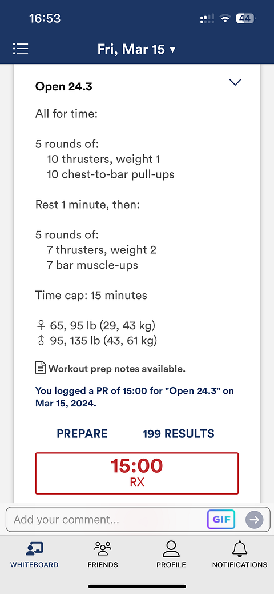Tap the Open 24.3 workout title
Screen dimensions: 274x594
click(x=63, y=86)
